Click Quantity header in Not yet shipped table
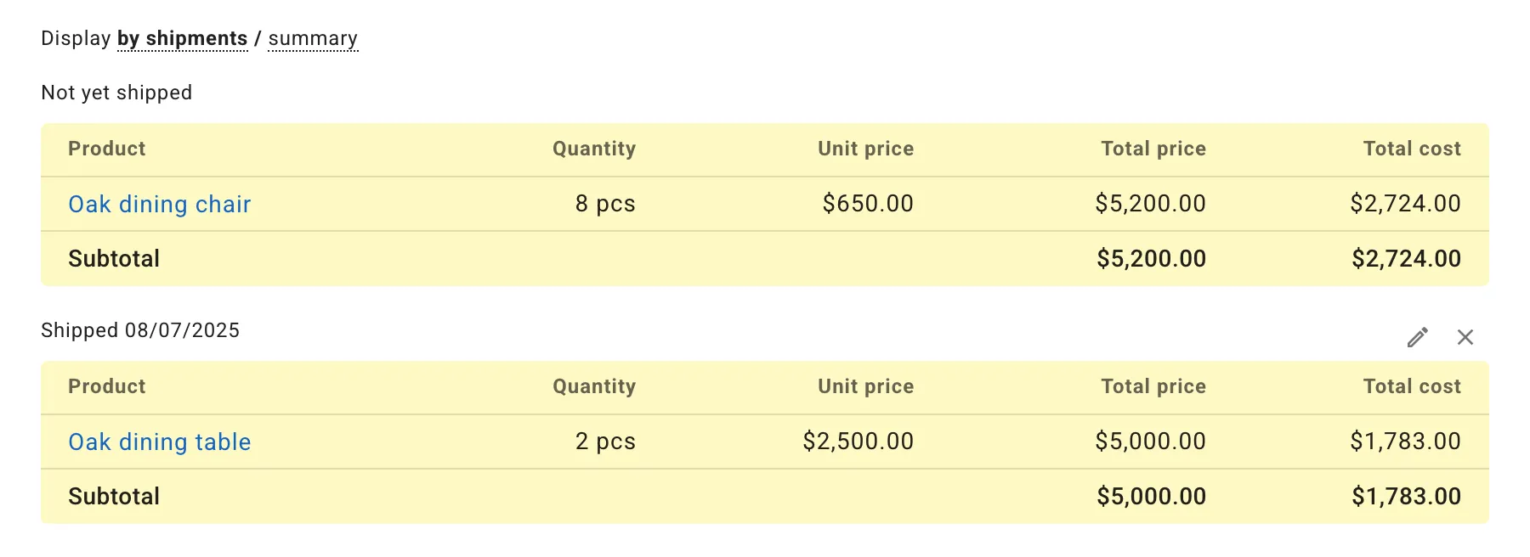1530x557 pixels. click(593, 149)
